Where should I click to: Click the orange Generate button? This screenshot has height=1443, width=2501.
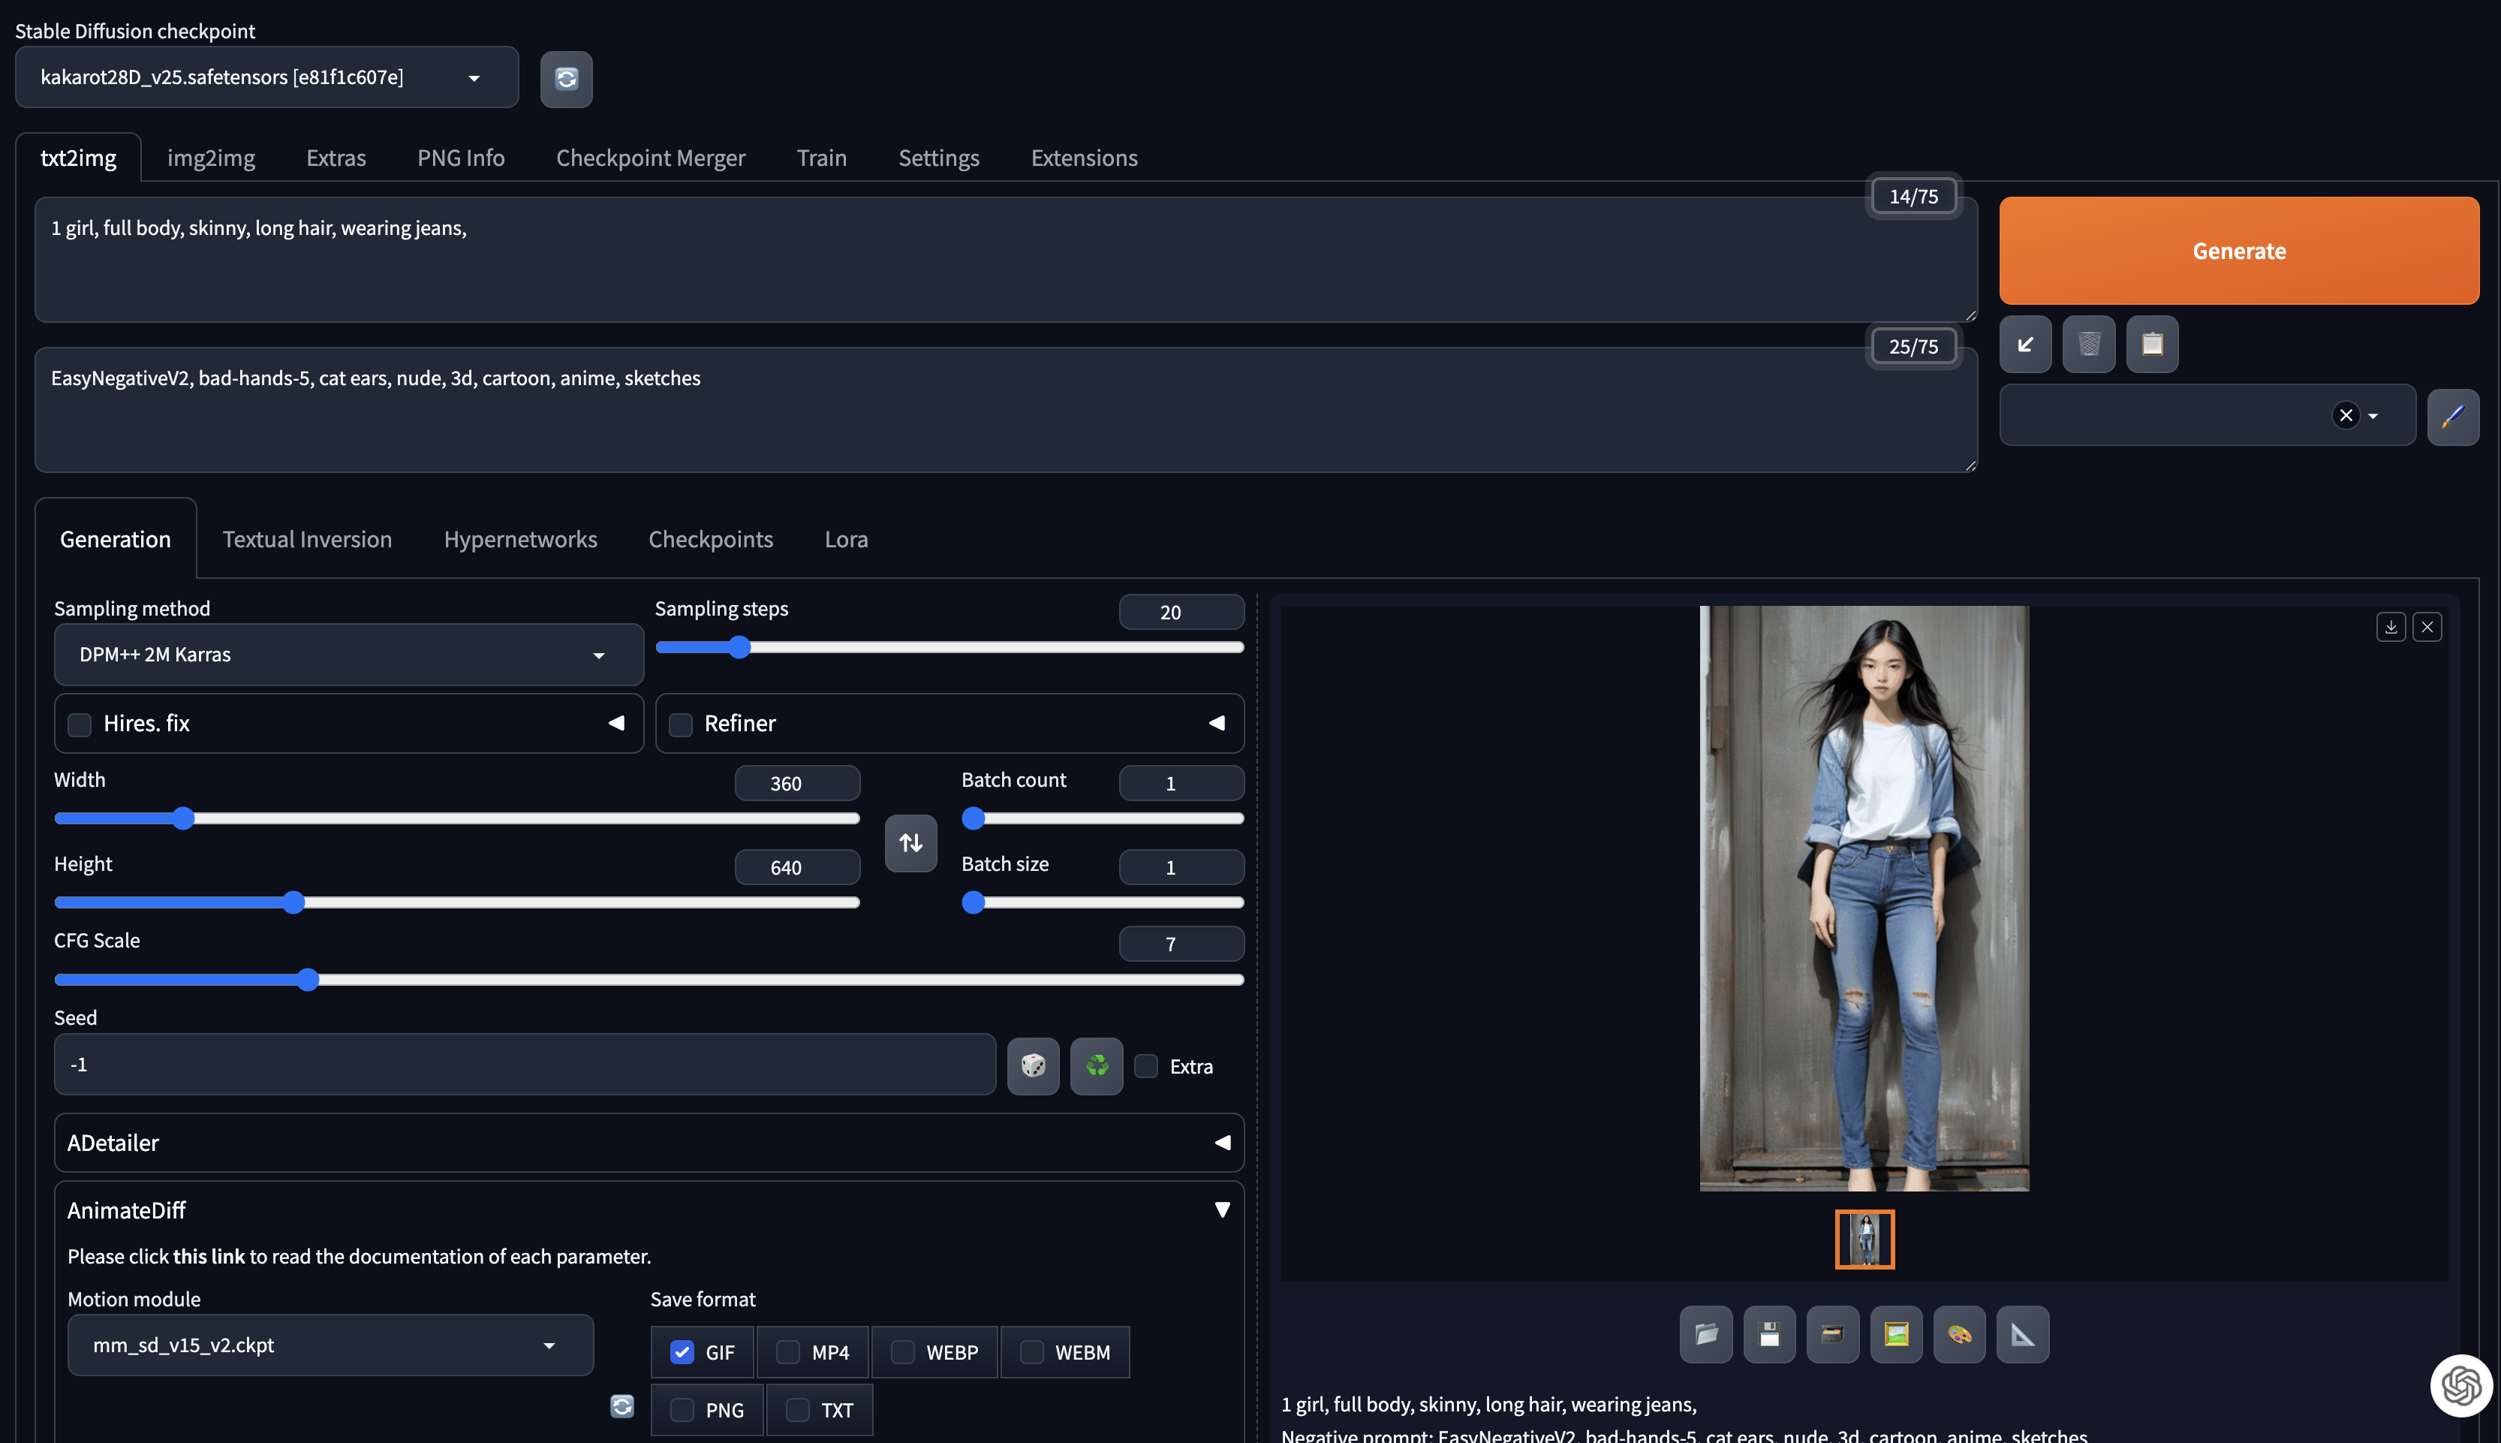coord(2238,251)
